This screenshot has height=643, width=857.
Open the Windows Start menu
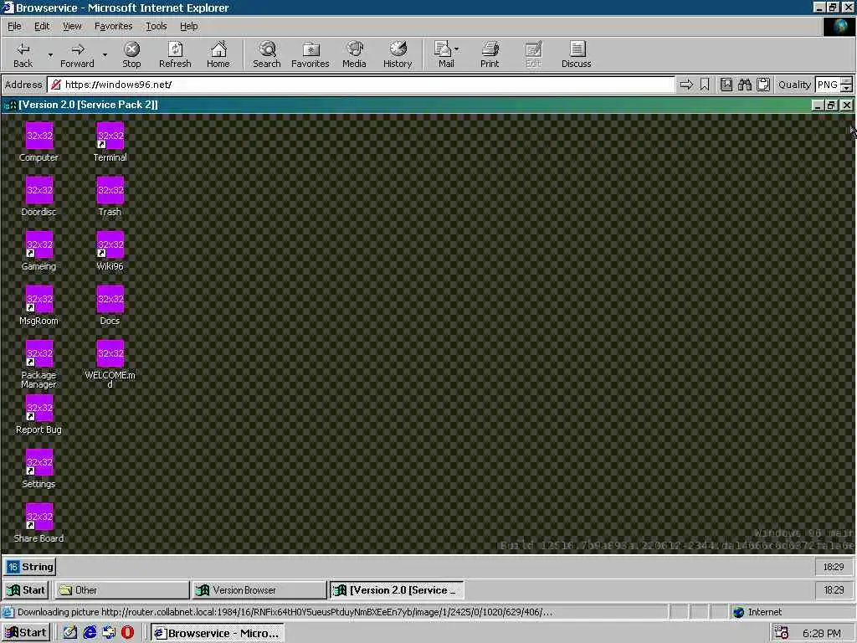coord(25,633)
